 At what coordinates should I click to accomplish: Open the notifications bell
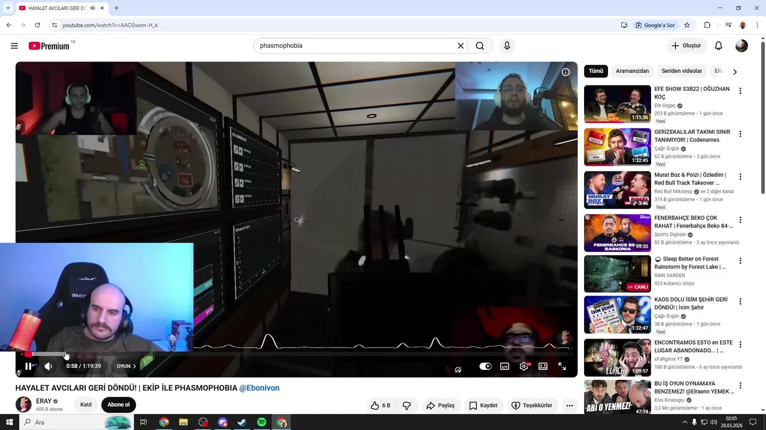(x=719, y=46)
